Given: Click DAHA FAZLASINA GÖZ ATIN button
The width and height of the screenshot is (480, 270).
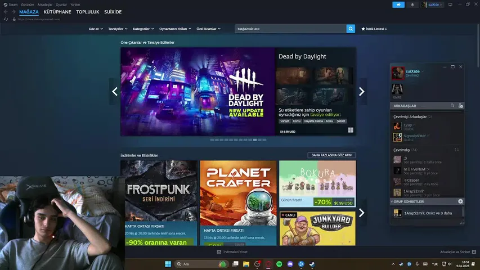Looking at the screenshot, I should click(x=331, y=155).
